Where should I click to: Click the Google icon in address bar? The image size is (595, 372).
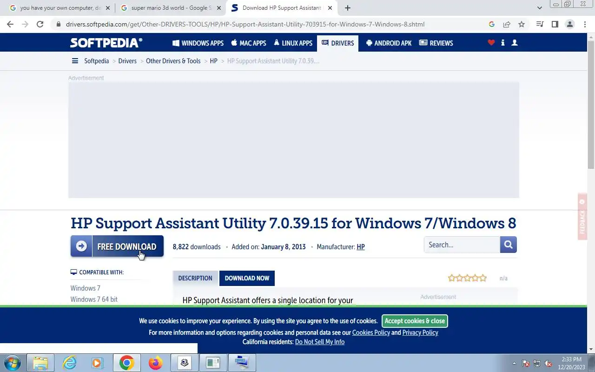(492, 24)
